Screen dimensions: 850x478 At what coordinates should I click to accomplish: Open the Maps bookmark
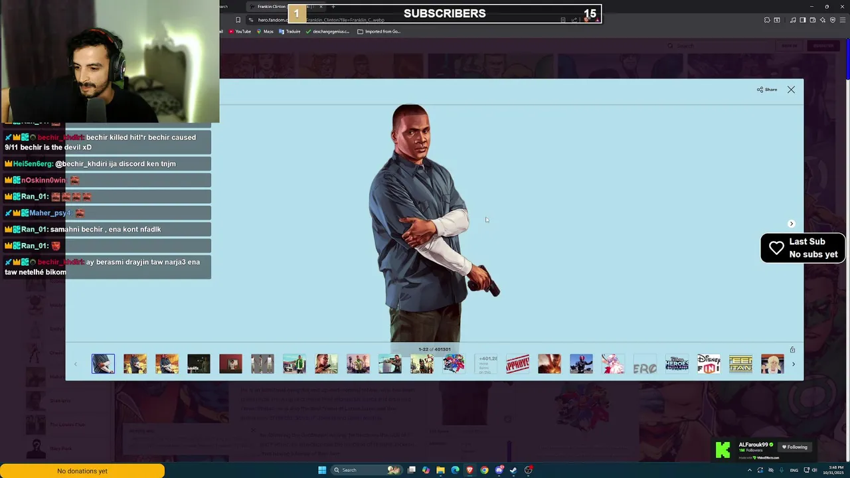coord(266,31)
